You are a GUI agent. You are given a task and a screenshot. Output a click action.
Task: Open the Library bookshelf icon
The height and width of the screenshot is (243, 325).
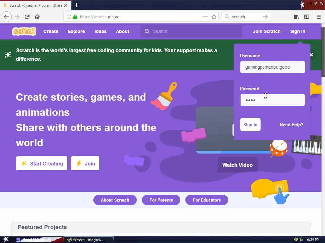[x=296, y=17]
